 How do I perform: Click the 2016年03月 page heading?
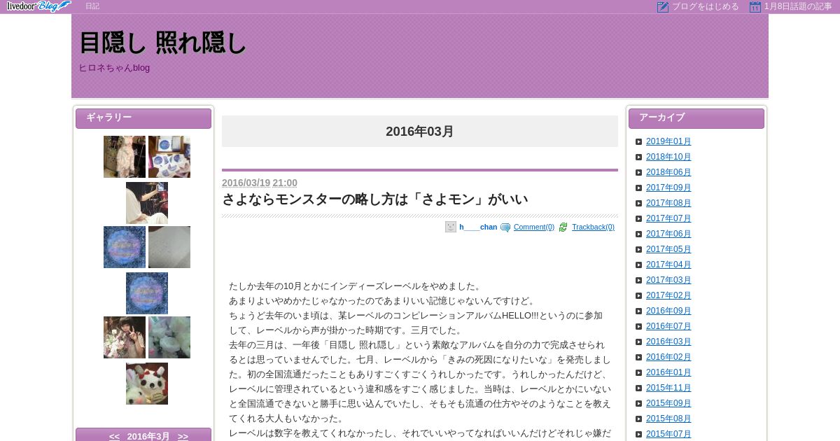420,132
